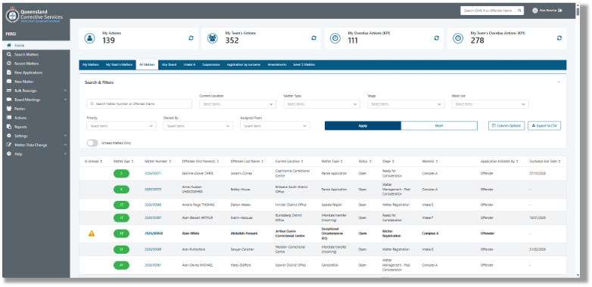Click the top Search IOMS # or Offender Name field
Viewport: 592px width, 287px height.
click(492, 11)
